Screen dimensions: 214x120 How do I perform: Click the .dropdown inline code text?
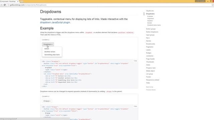coord(89,33)
